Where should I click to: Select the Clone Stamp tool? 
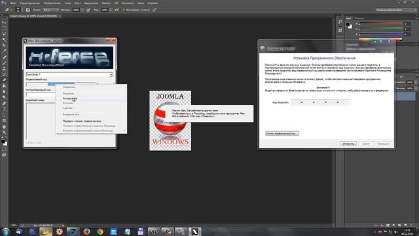click(4, 68)
